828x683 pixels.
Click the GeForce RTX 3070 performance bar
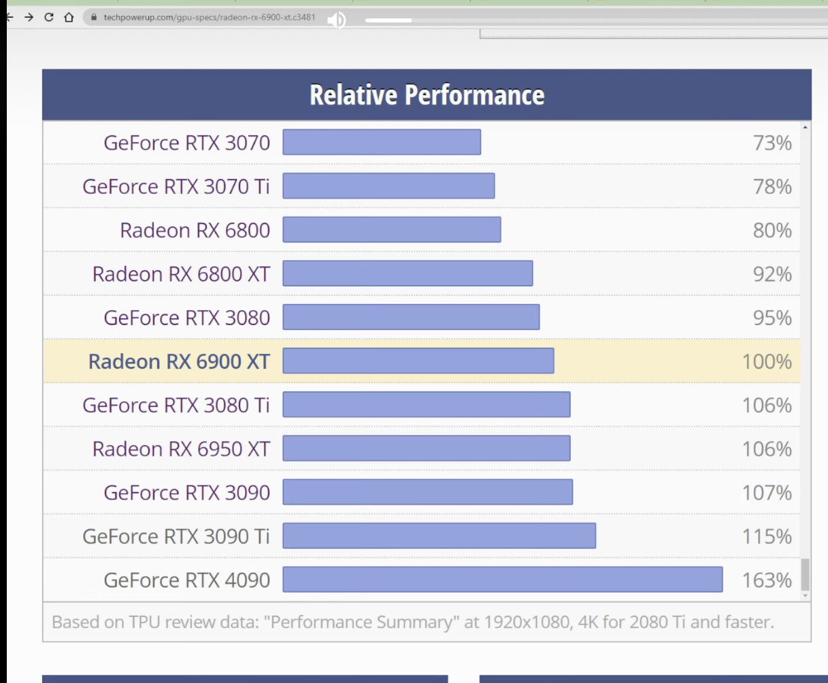coord(382,142)
